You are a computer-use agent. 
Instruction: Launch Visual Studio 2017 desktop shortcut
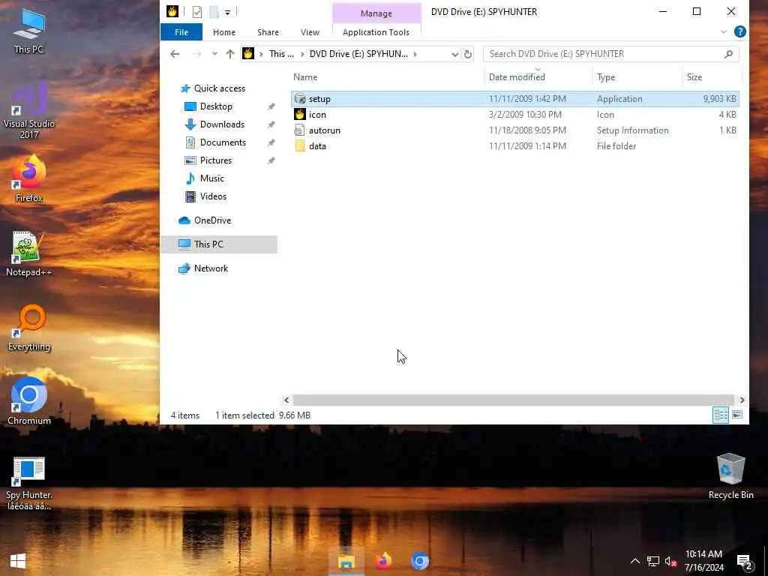tap(29, 110)
